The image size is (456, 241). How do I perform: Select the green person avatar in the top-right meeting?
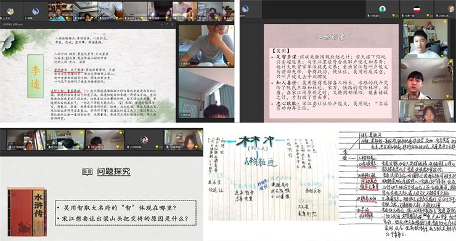(382, 9)
